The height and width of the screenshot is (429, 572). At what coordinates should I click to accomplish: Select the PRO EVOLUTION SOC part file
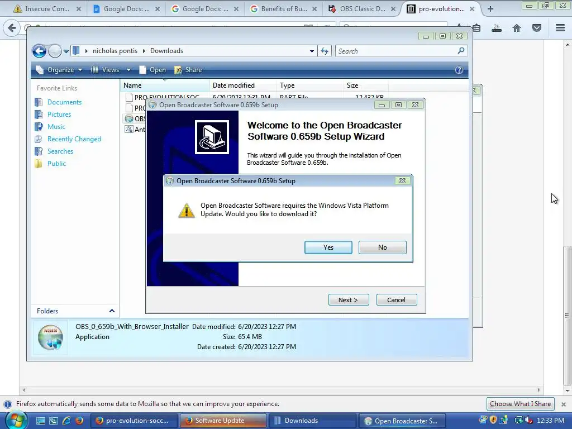[x=166, y=97]
